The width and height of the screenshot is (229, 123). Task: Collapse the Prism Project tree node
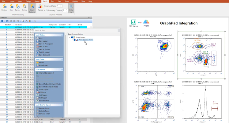click(x=70, y=37)
